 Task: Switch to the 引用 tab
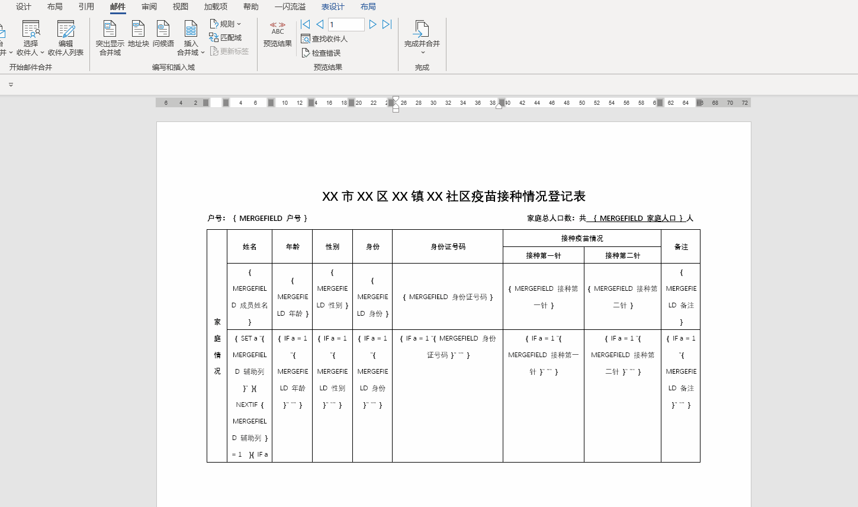[86, 7]
